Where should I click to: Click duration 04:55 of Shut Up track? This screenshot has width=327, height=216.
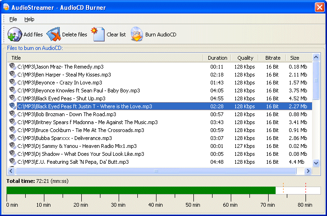217,98
